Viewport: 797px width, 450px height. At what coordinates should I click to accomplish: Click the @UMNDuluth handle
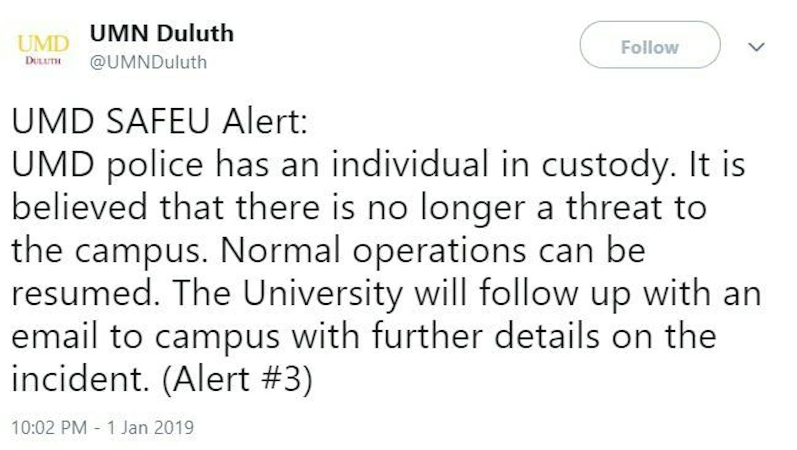pyautogui.click(x=148, y=62)
